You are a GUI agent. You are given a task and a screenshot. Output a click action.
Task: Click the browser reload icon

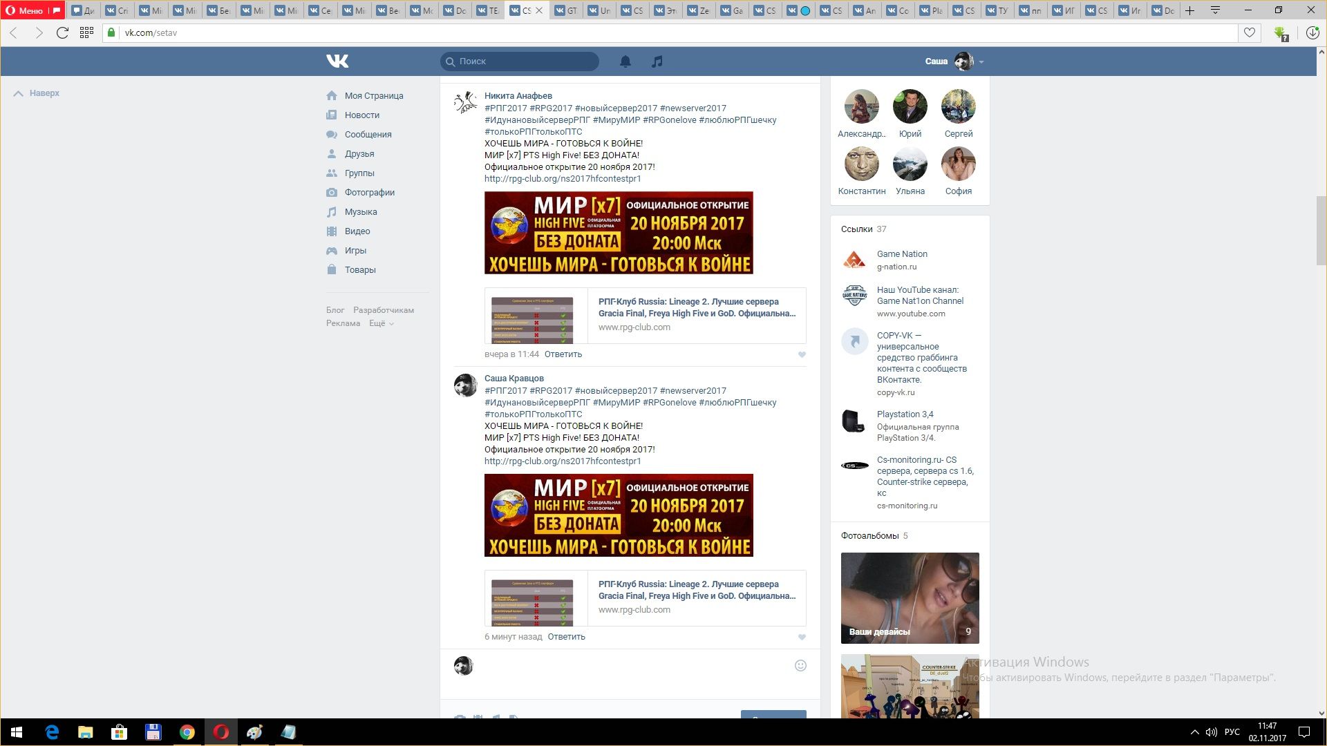[x=62, y=32]
